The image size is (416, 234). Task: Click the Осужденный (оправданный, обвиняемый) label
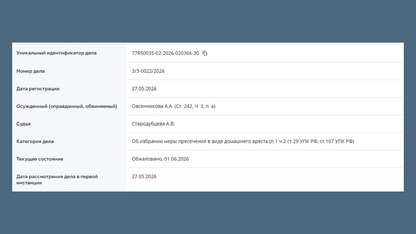point(67,106)
